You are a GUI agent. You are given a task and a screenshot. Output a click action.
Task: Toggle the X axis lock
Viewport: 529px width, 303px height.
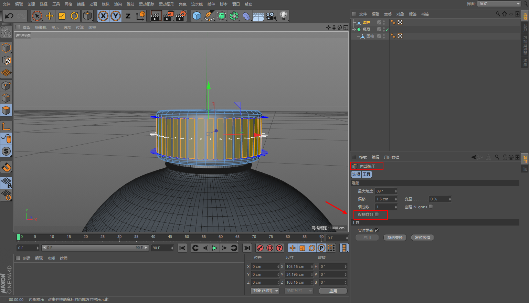[103, 16]
